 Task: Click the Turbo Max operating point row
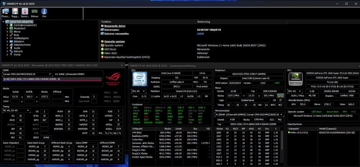point(171,140)
